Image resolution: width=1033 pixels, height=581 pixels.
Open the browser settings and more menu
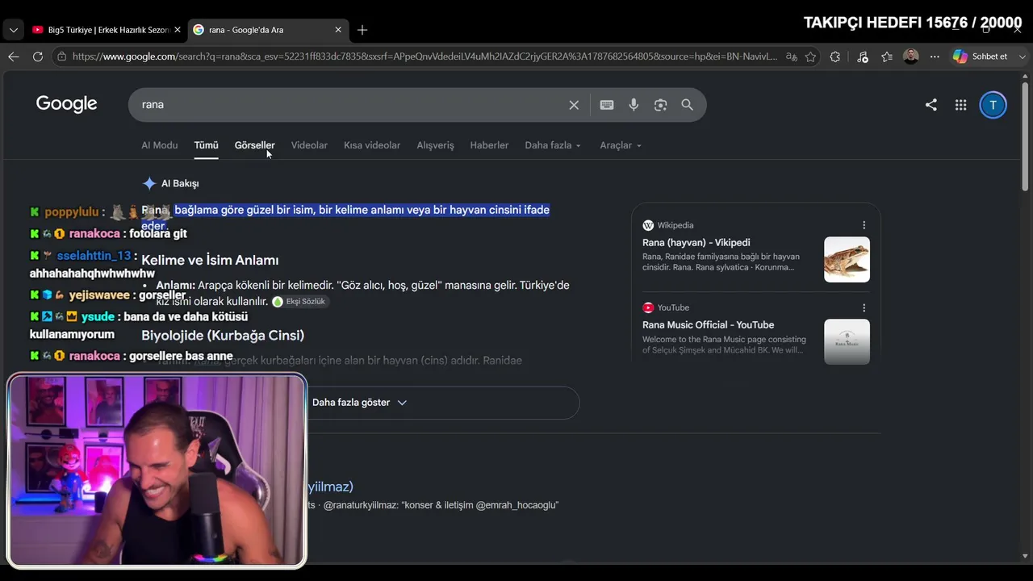(935, 56)
